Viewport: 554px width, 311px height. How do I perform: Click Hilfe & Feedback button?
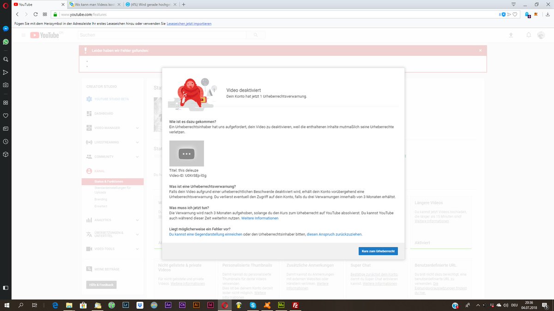pyautogui.click(x=101, y=285)
